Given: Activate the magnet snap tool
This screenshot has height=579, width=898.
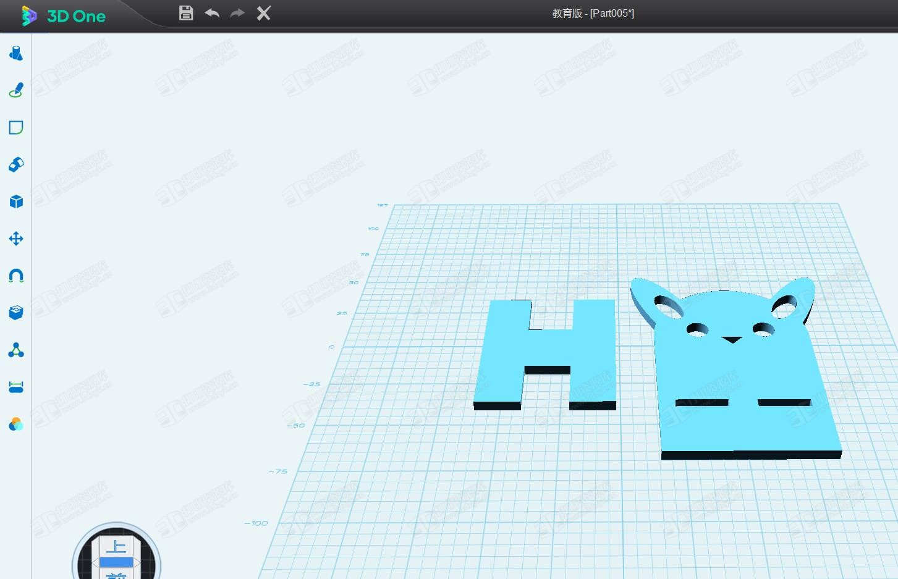Looking at the screenshot, I should [x=16, y=276].
